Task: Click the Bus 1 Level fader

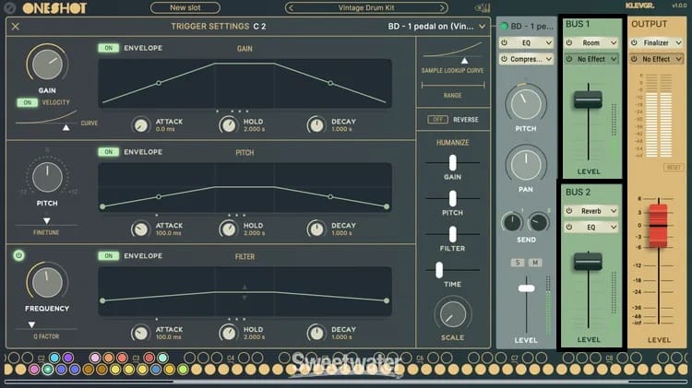Action: (x=588, y=100)
